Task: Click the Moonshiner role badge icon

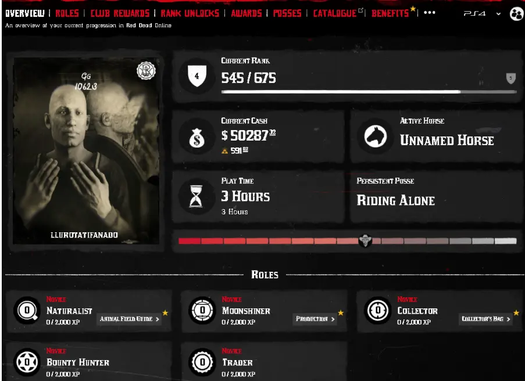Action: pos(202,310)
